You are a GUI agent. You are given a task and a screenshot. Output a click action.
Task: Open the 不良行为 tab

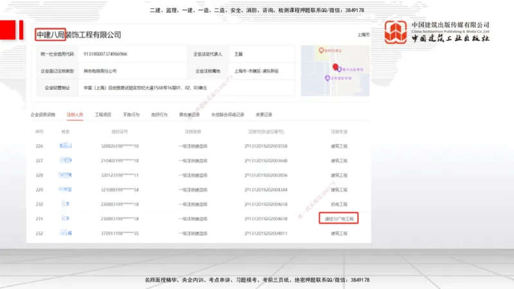click(x=131, y=115)
